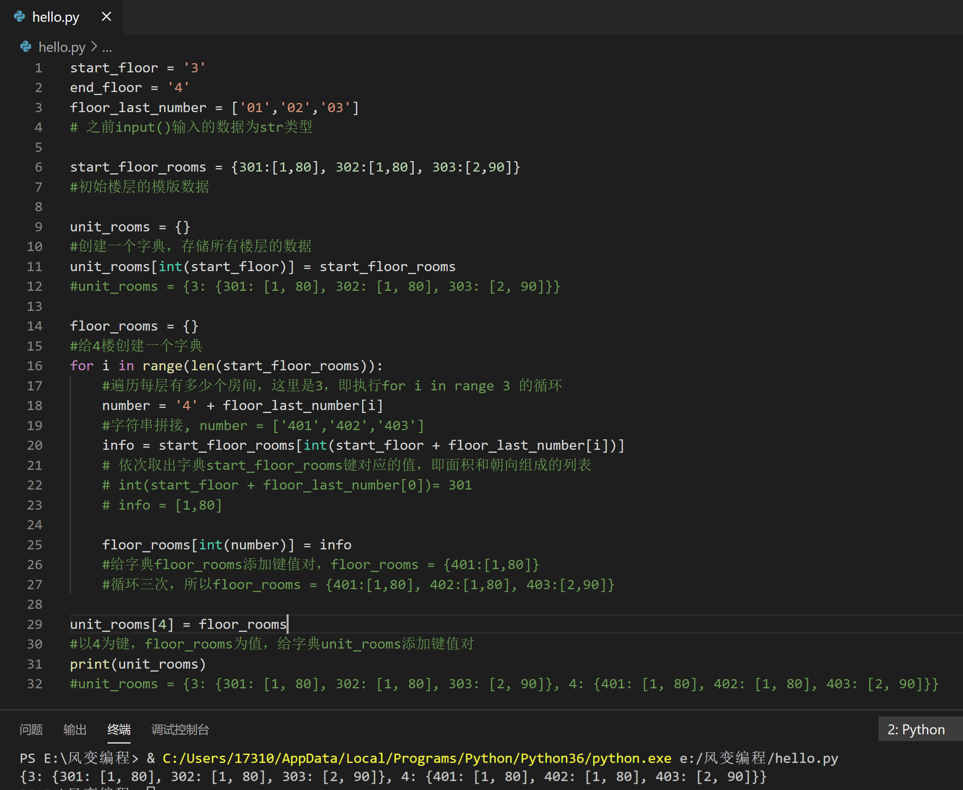963x790 pixels.
Task: Open the breadcrumb ellipsis symbol list
Action: 107,48
